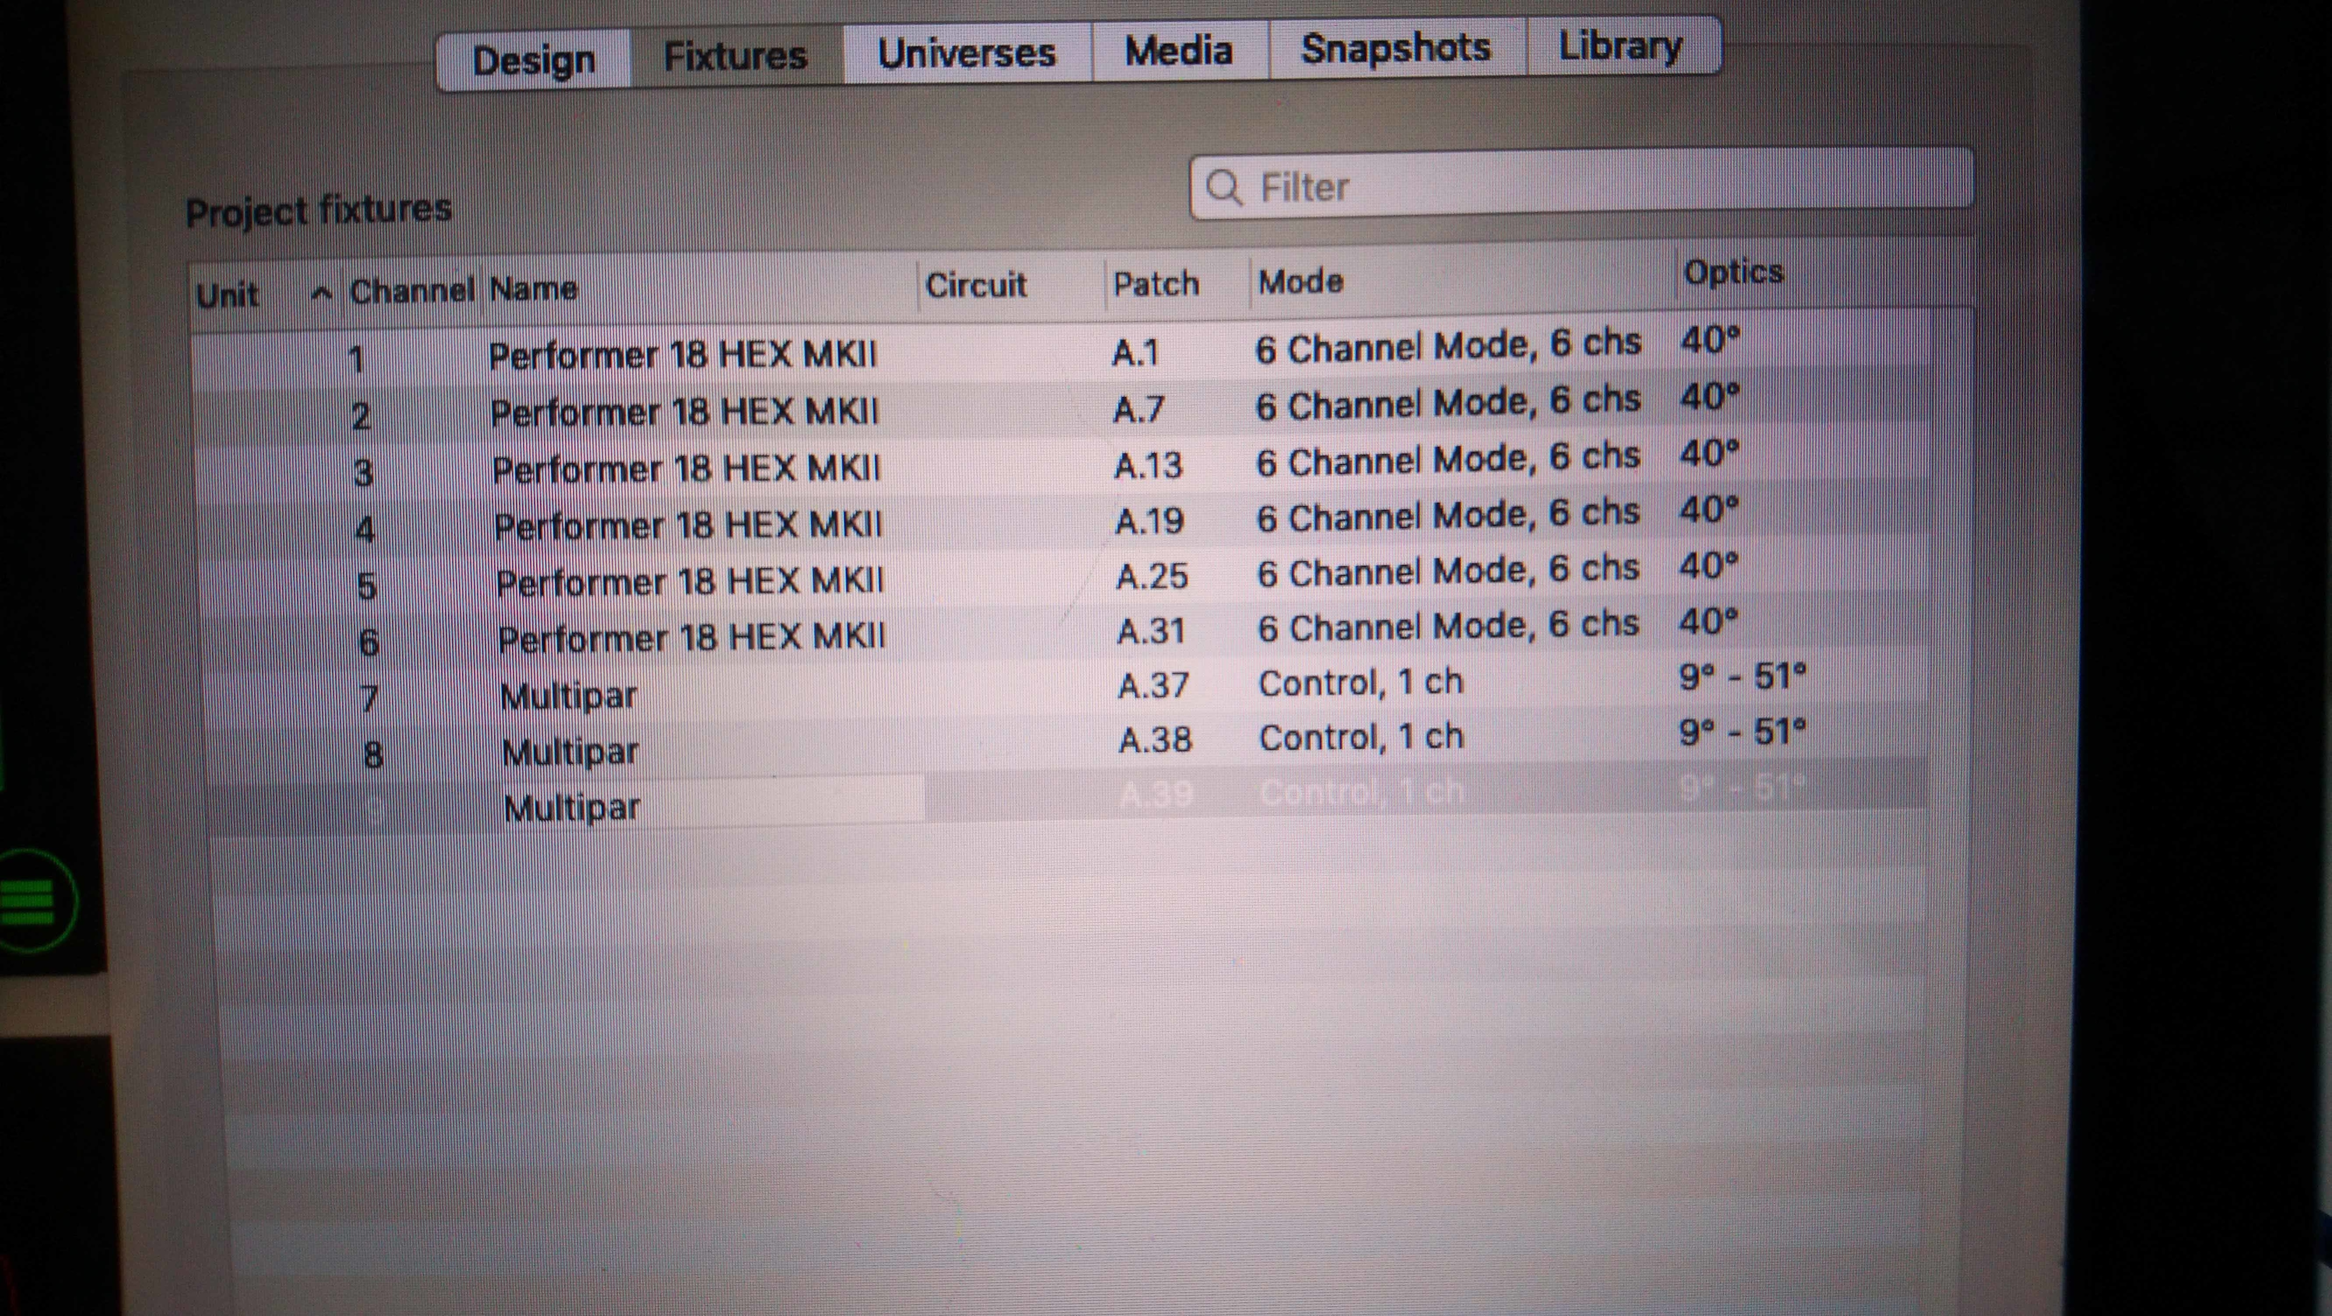Image resolution: width=2332 pixels, height=1316 pixels.
Task: Sort by the Circuit column header
Action: click(x=976, y=285)
